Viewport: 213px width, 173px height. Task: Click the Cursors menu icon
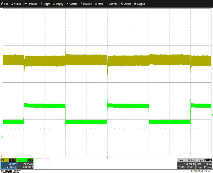click(x=67, y=4)
